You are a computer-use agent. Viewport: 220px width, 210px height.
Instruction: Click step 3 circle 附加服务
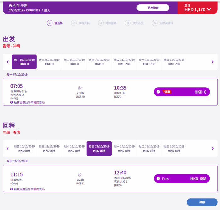pos(101,23)
